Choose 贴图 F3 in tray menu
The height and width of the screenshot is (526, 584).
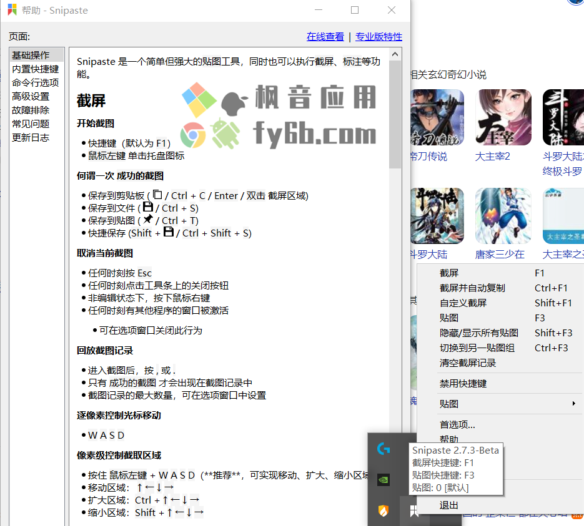coord(499,318)
